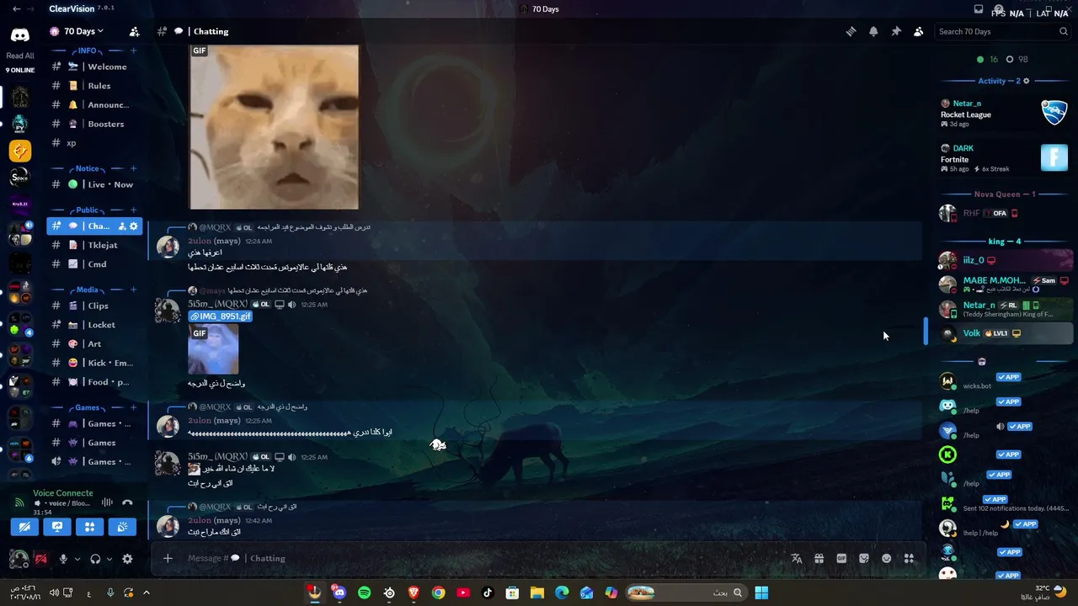Open Windows Start button
Image resolution: width=1078 pixels, height=606 pixels.
pyautogui.click(x=761, y=593)
